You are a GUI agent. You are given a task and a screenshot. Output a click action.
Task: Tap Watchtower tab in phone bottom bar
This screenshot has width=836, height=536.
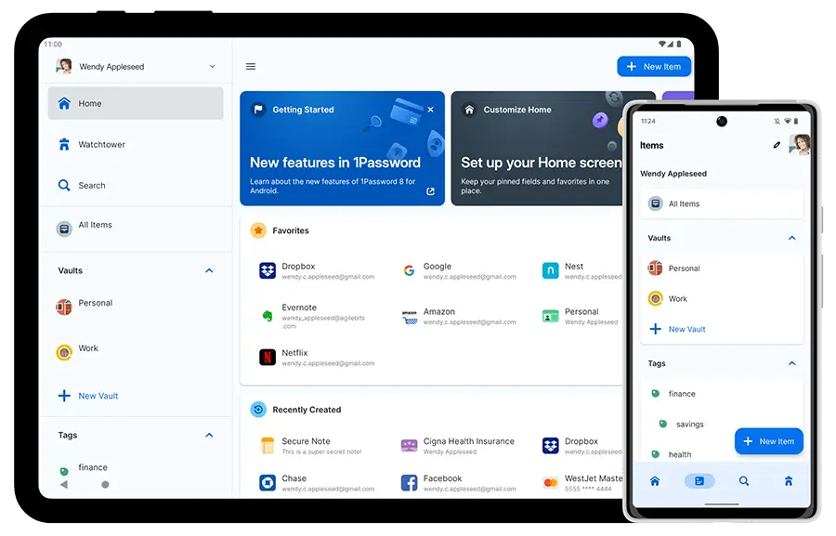click(x=788, y=481)
